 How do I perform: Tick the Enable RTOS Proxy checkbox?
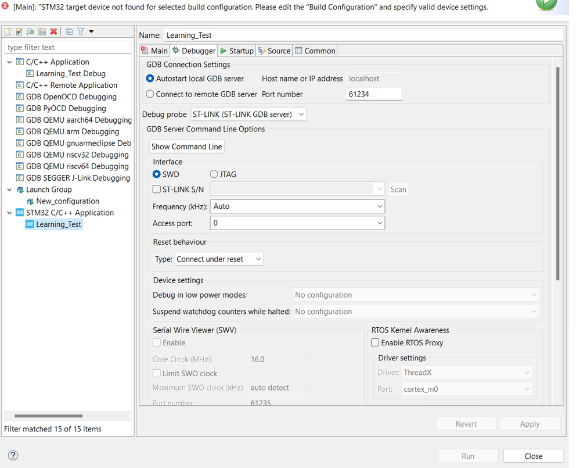point(375,343)
